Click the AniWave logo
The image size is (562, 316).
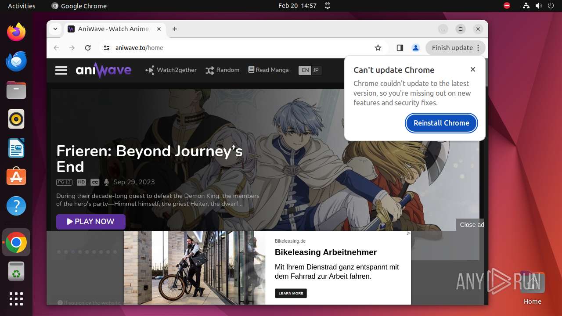(x=104, y=70)
